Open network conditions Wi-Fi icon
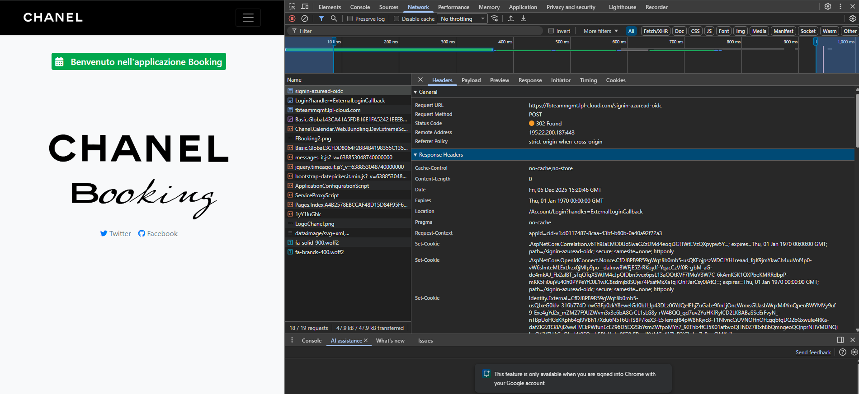This screenshot has width=859, height=394. click(x=495, y=19)
